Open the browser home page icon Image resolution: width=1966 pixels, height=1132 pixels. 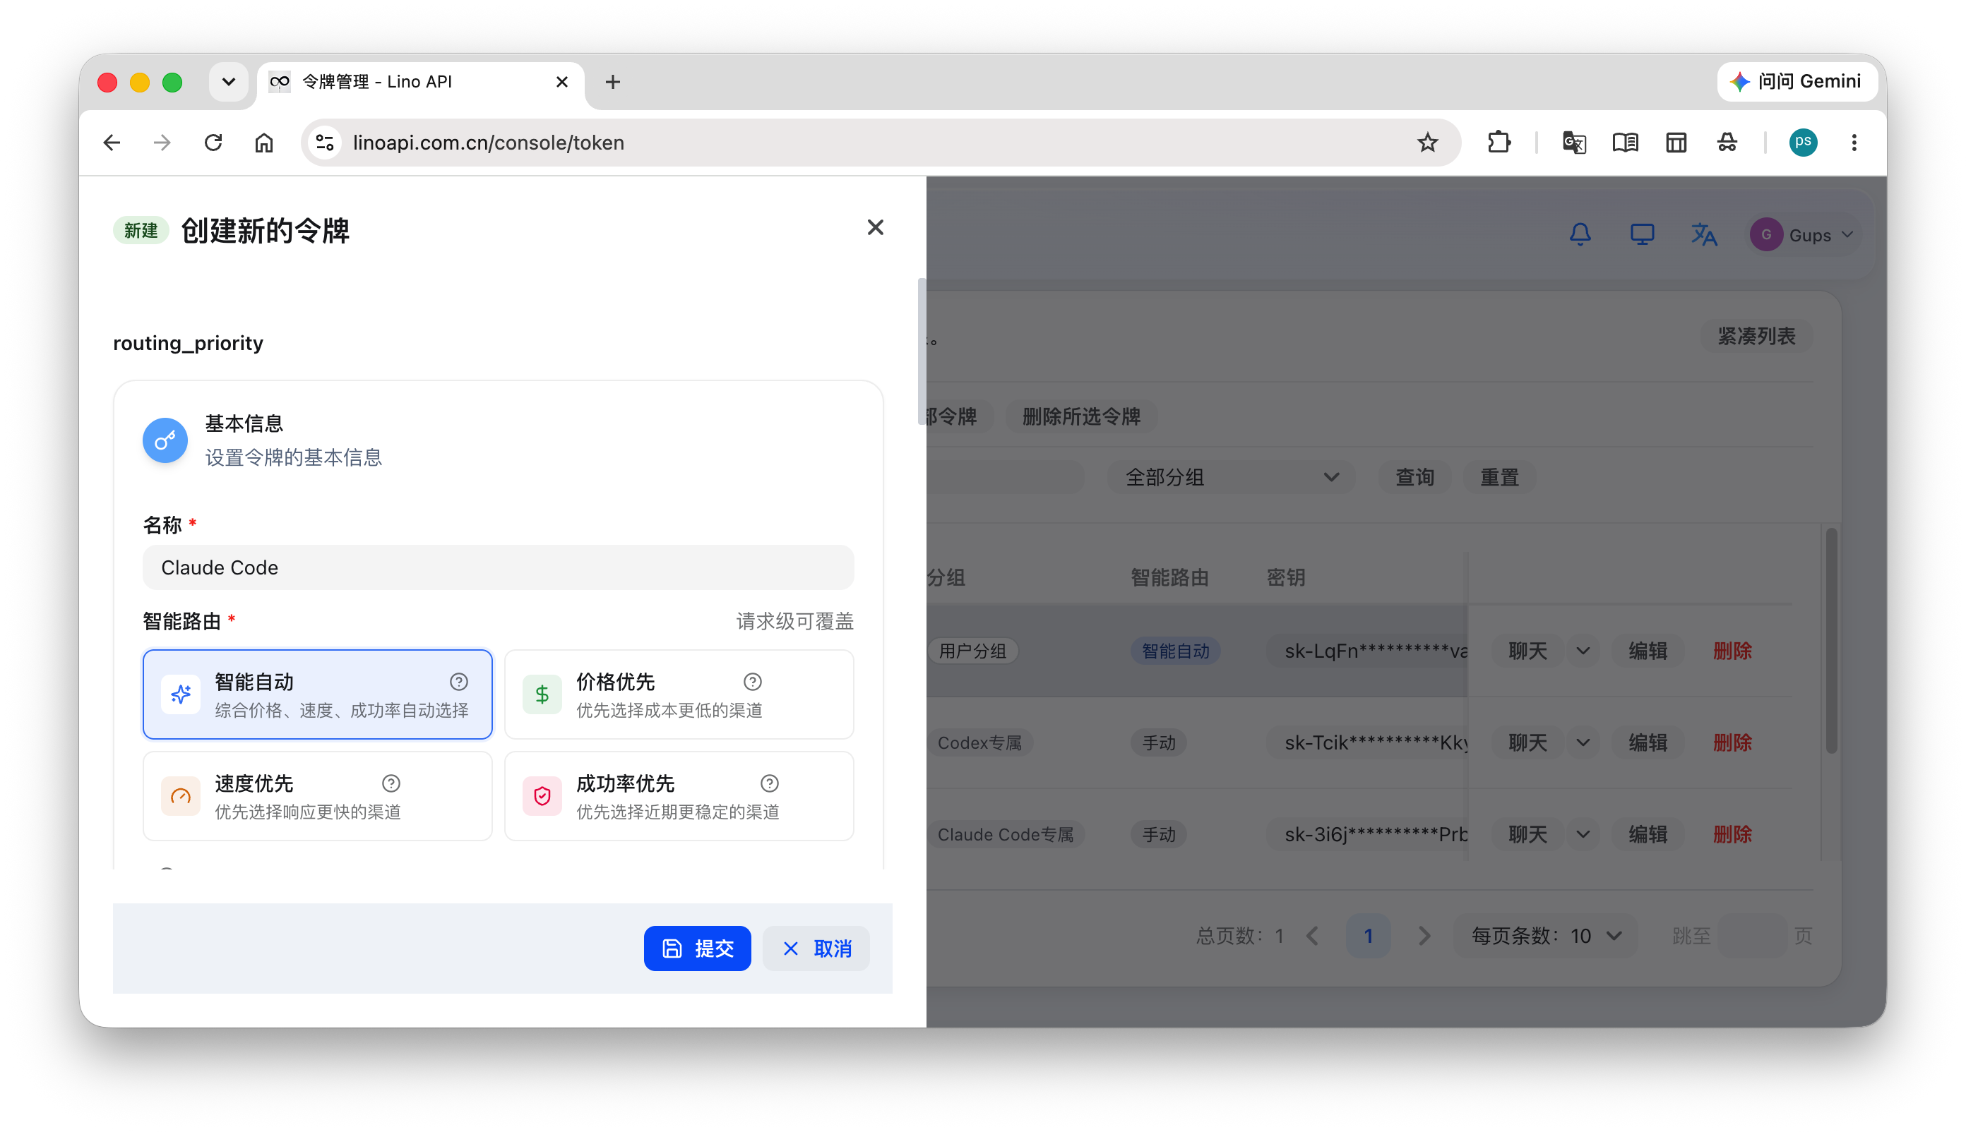point(263,143)
